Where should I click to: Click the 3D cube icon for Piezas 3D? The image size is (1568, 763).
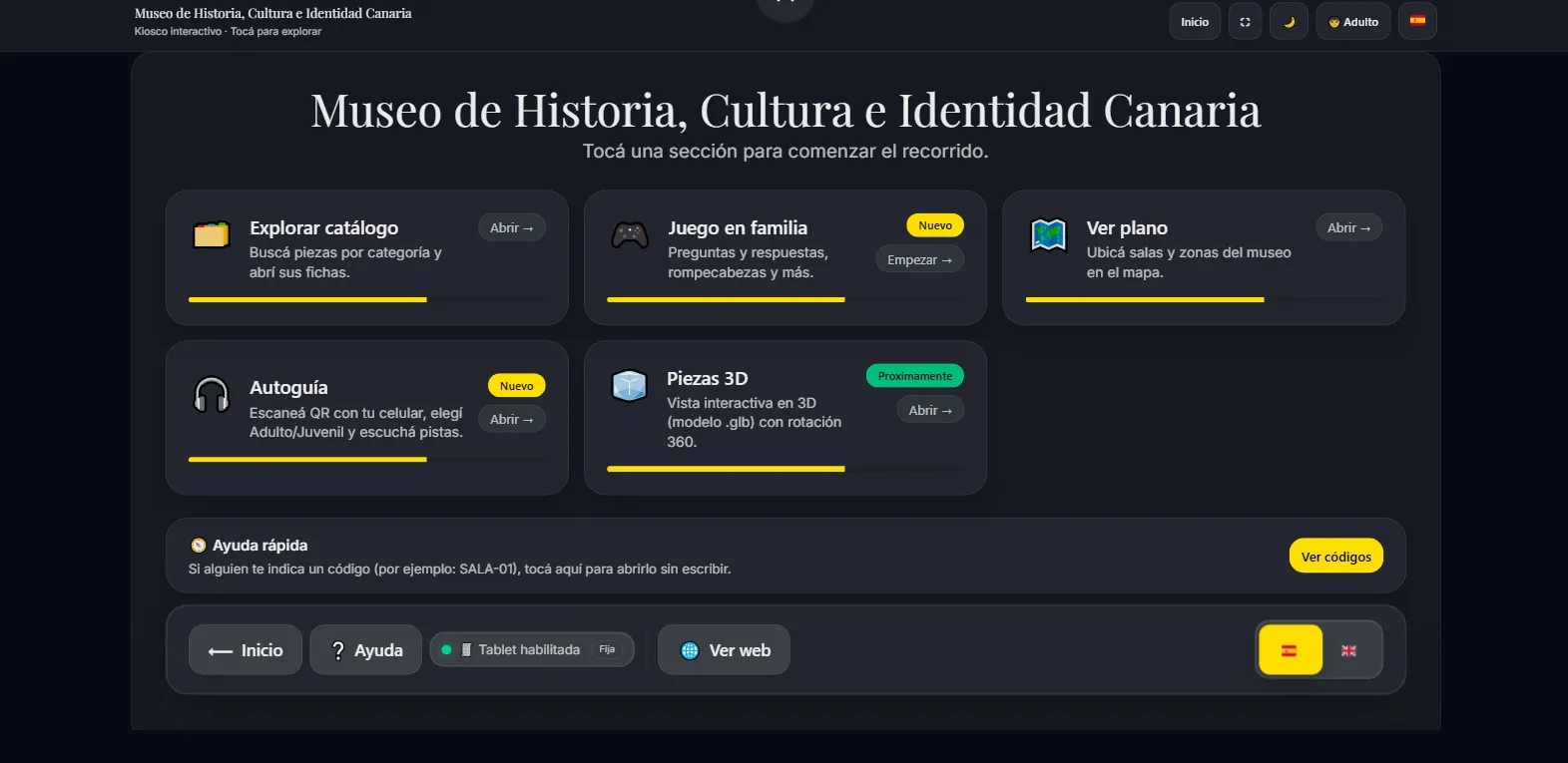click(x=630, y=385)
